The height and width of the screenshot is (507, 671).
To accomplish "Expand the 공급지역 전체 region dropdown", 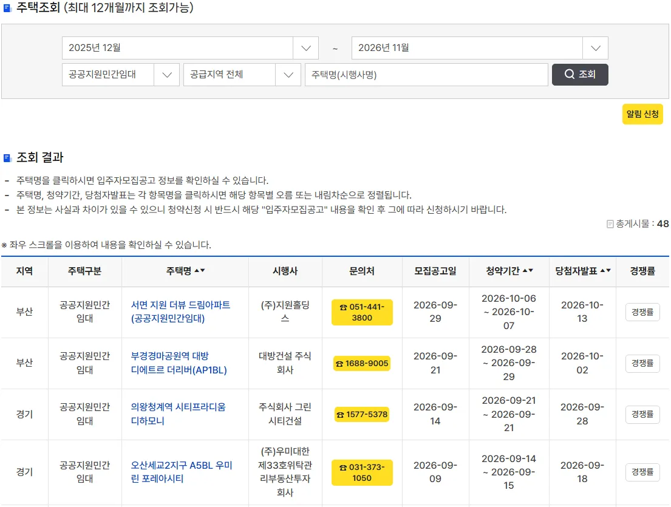I will point(242,75).
